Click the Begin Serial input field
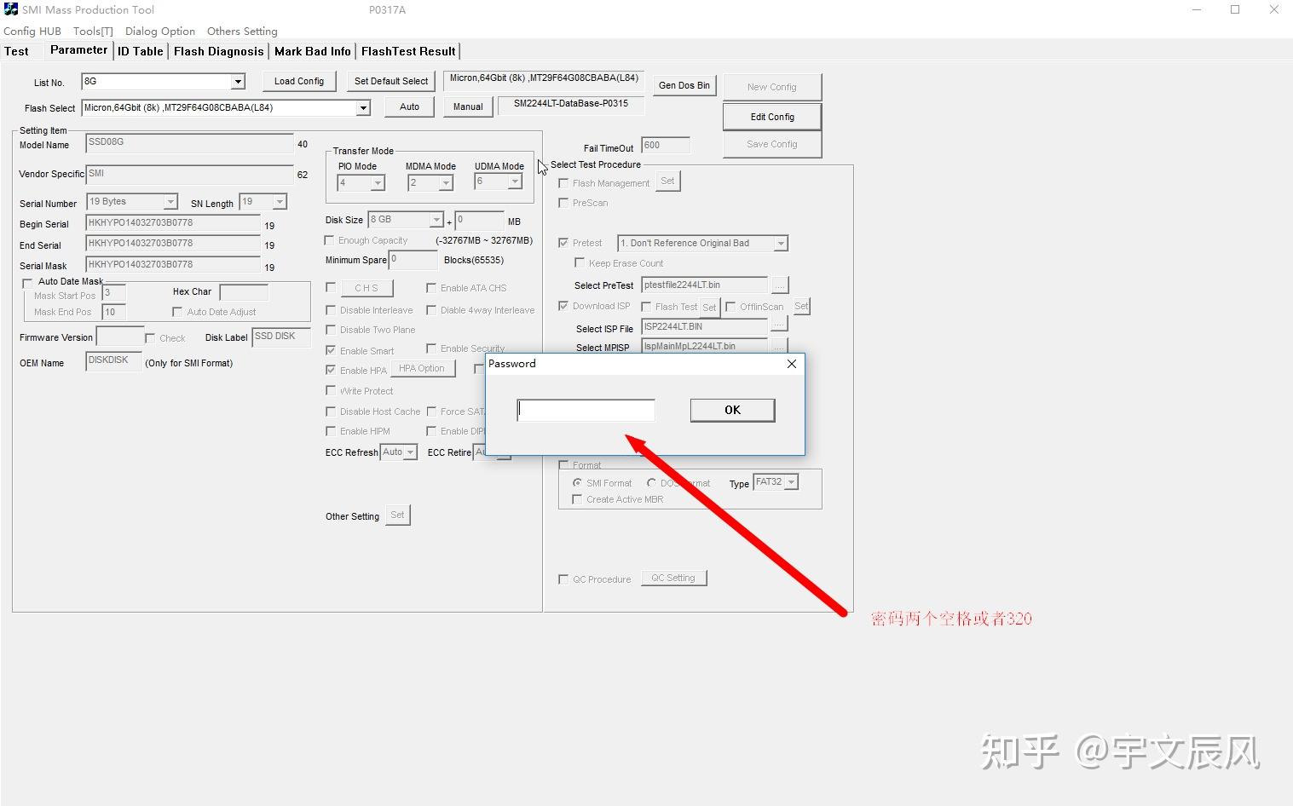This screenshot has height=806, width=1293. pos(173,223)
